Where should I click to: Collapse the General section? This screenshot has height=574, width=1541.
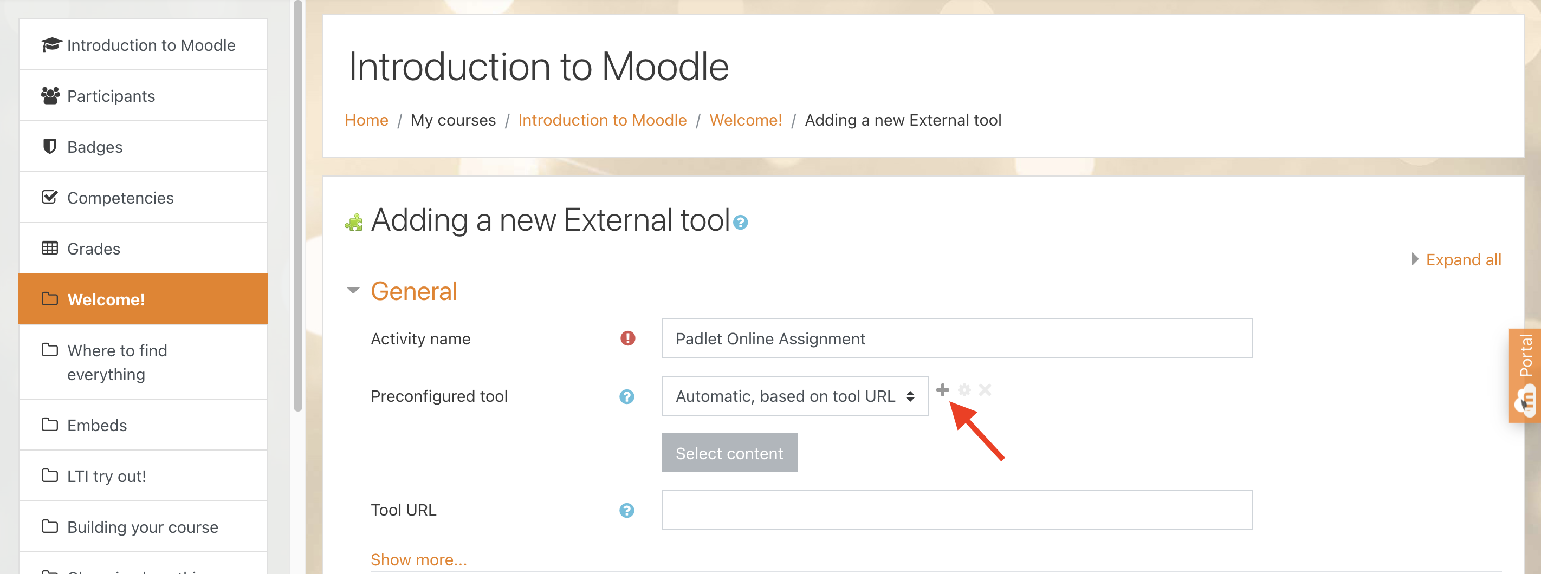coord(353,291)
